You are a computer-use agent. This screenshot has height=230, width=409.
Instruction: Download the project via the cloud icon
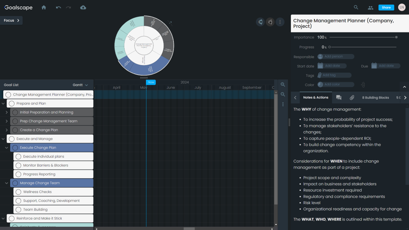83,7
